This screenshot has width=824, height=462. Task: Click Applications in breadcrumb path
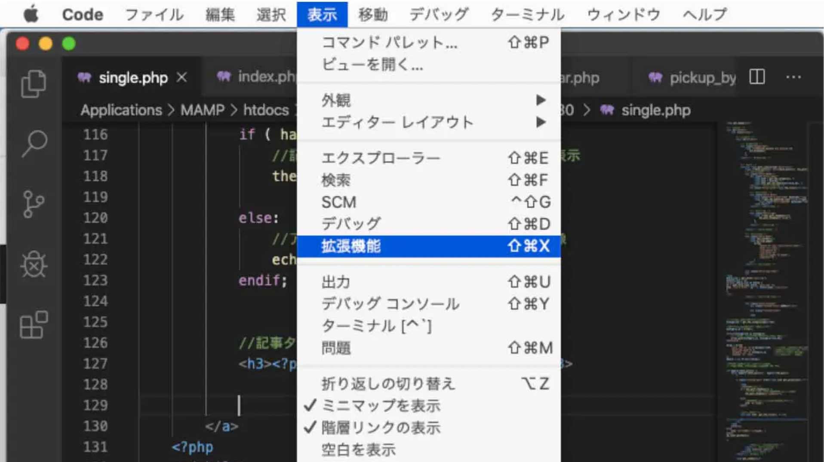coord(121,110)
